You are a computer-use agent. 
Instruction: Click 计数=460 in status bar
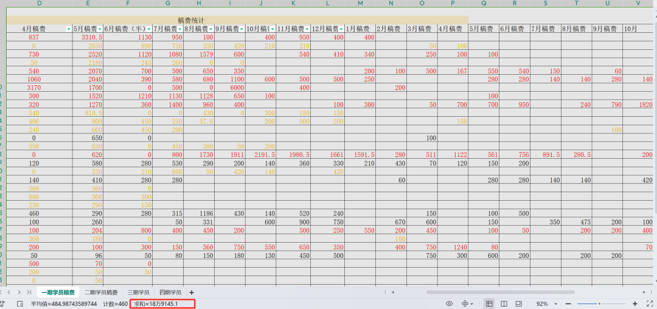[116, 304]
